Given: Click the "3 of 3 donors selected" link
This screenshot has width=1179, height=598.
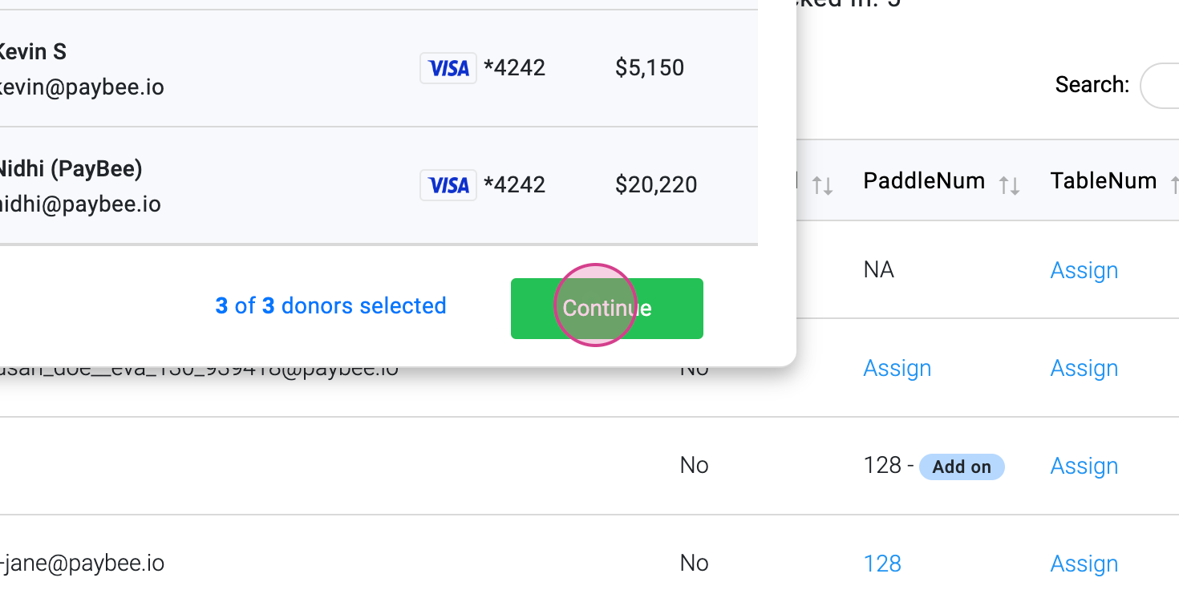Looking at the screenshot, I should (330, 306).
